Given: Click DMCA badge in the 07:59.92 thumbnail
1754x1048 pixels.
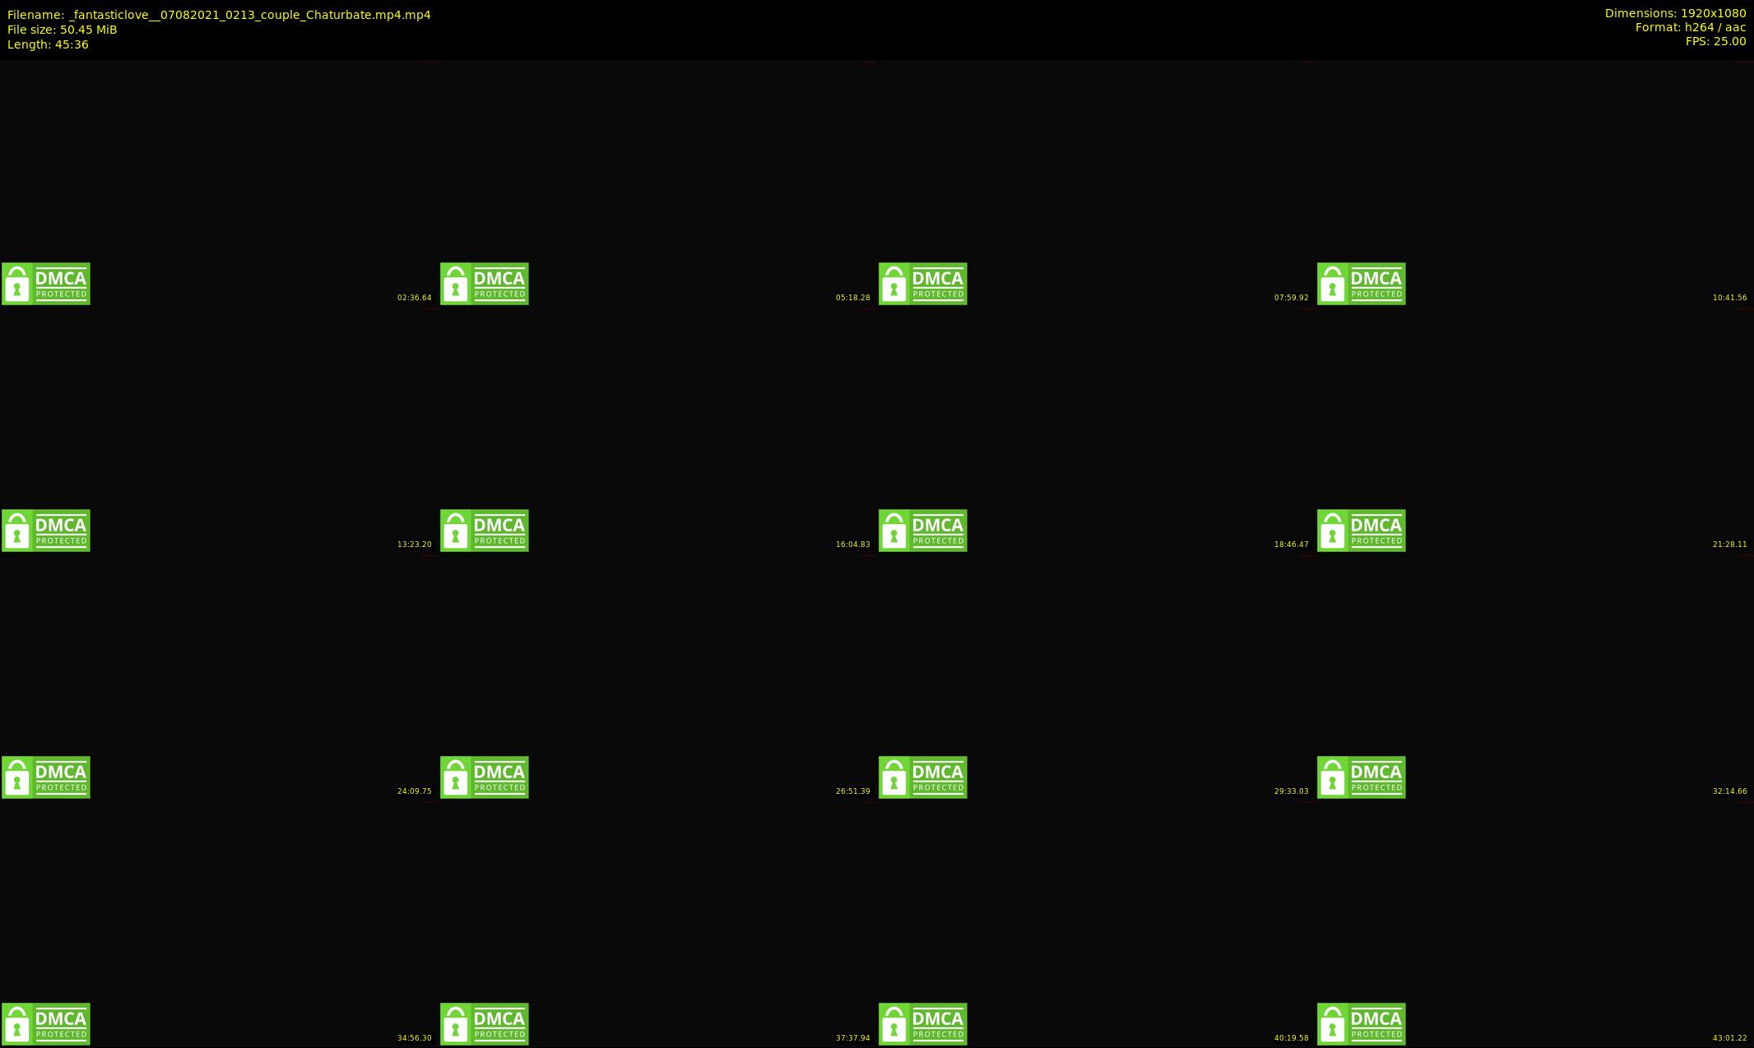Looking at the screenshot, I should click(923, 284).
